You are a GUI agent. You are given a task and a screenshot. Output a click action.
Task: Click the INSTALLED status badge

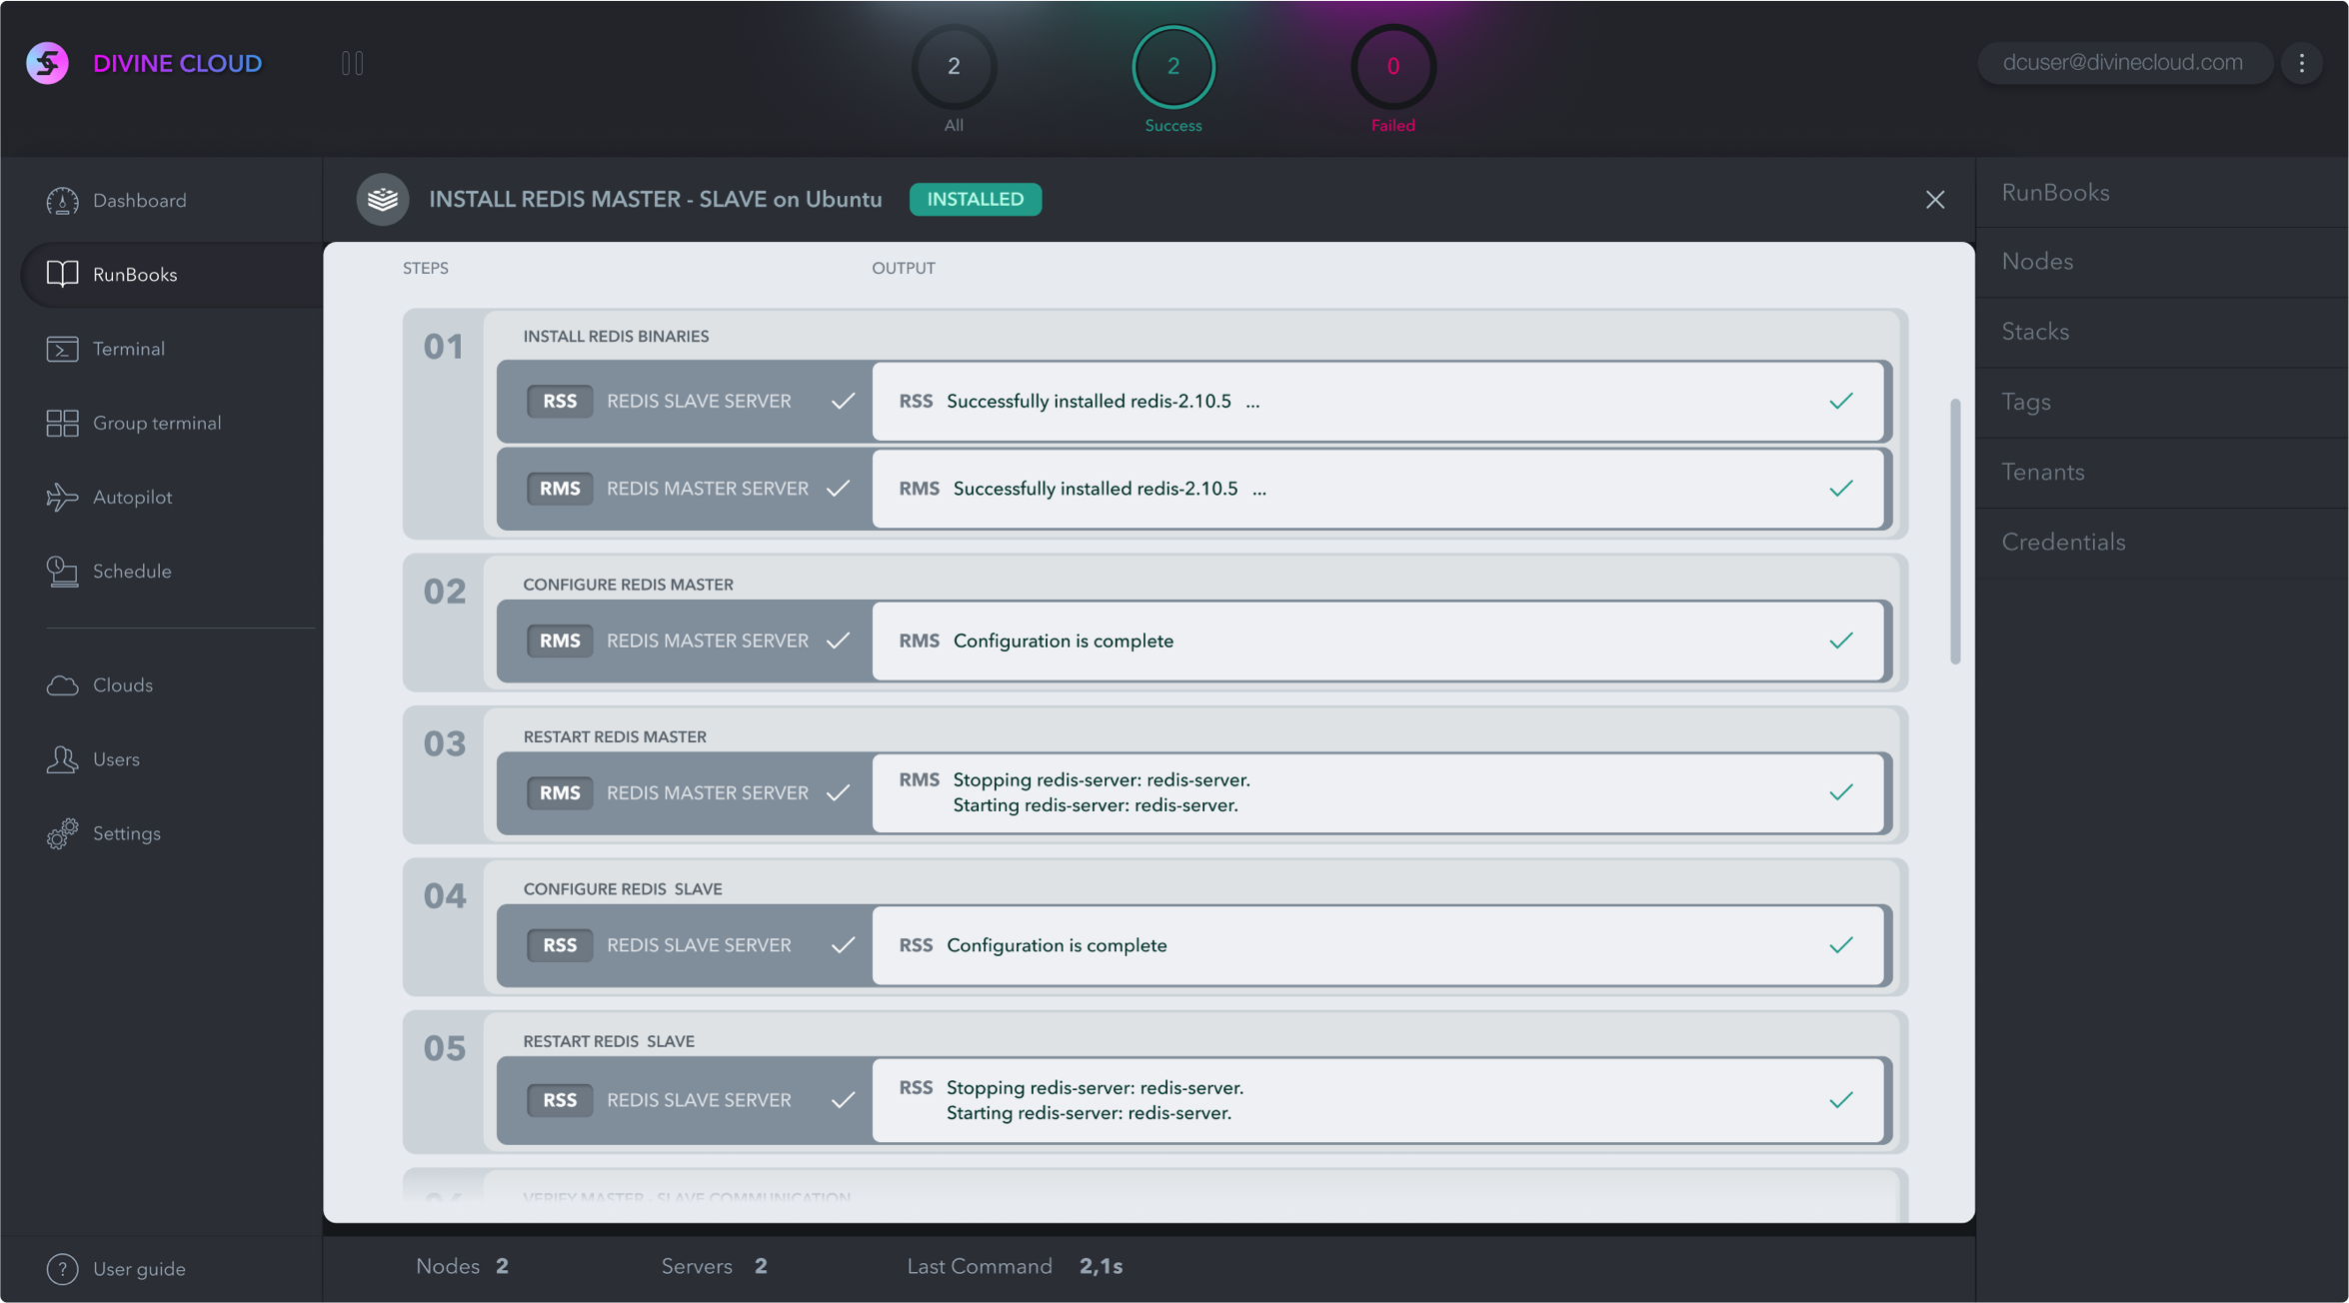975,199
